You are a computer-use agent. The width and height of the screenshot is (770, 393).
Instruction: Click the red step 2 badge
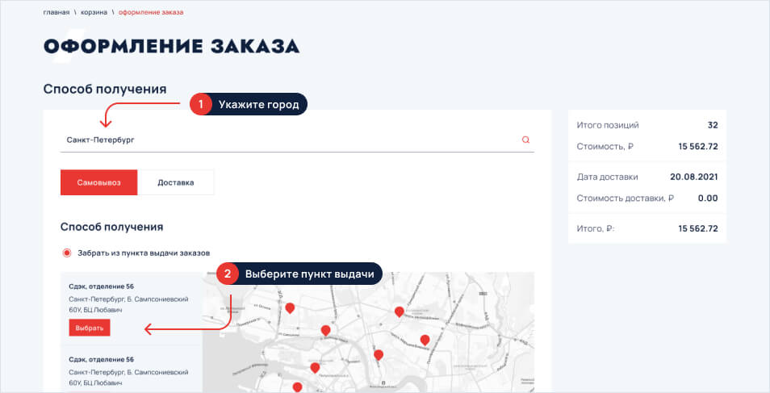[227, 274]
